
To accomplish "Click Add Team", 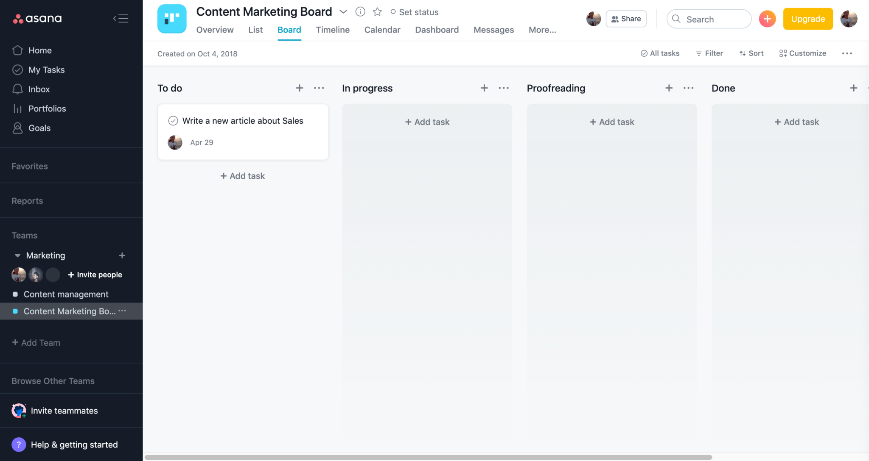I will pos(36,343).
